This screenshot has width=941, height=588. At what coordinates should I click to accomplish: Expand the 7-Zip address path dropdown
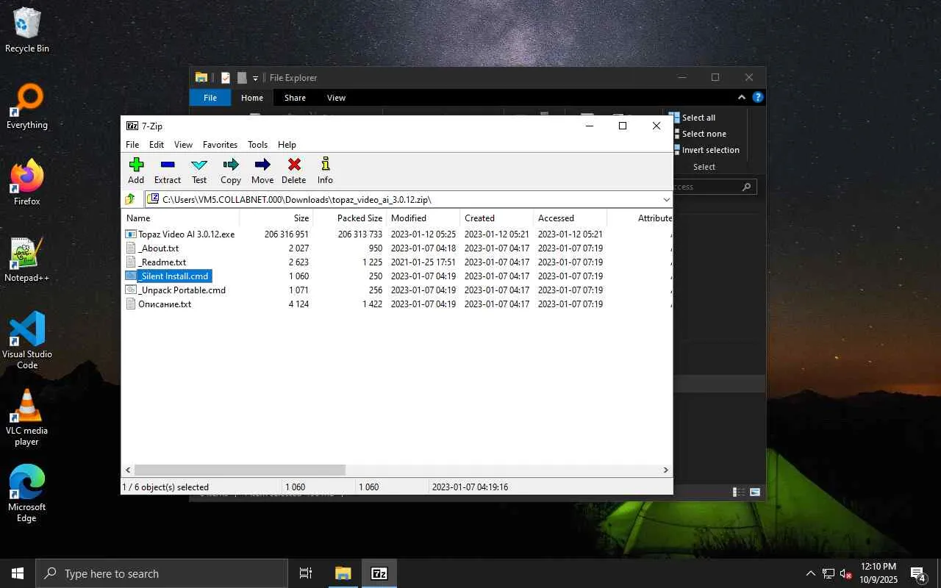click(666, 199)
